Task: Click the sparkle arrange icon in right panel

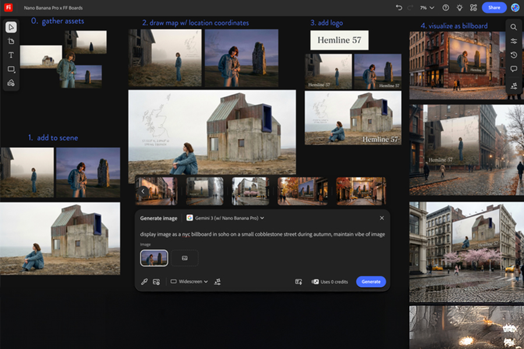Action: tap(514, 86)
